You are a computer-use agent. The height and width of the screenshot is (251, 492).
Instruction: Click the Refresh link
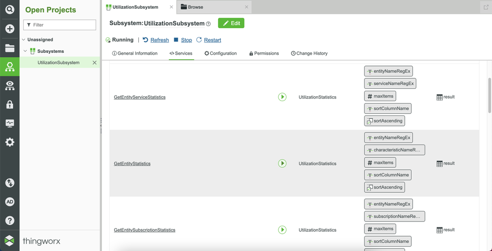point(160,40)
